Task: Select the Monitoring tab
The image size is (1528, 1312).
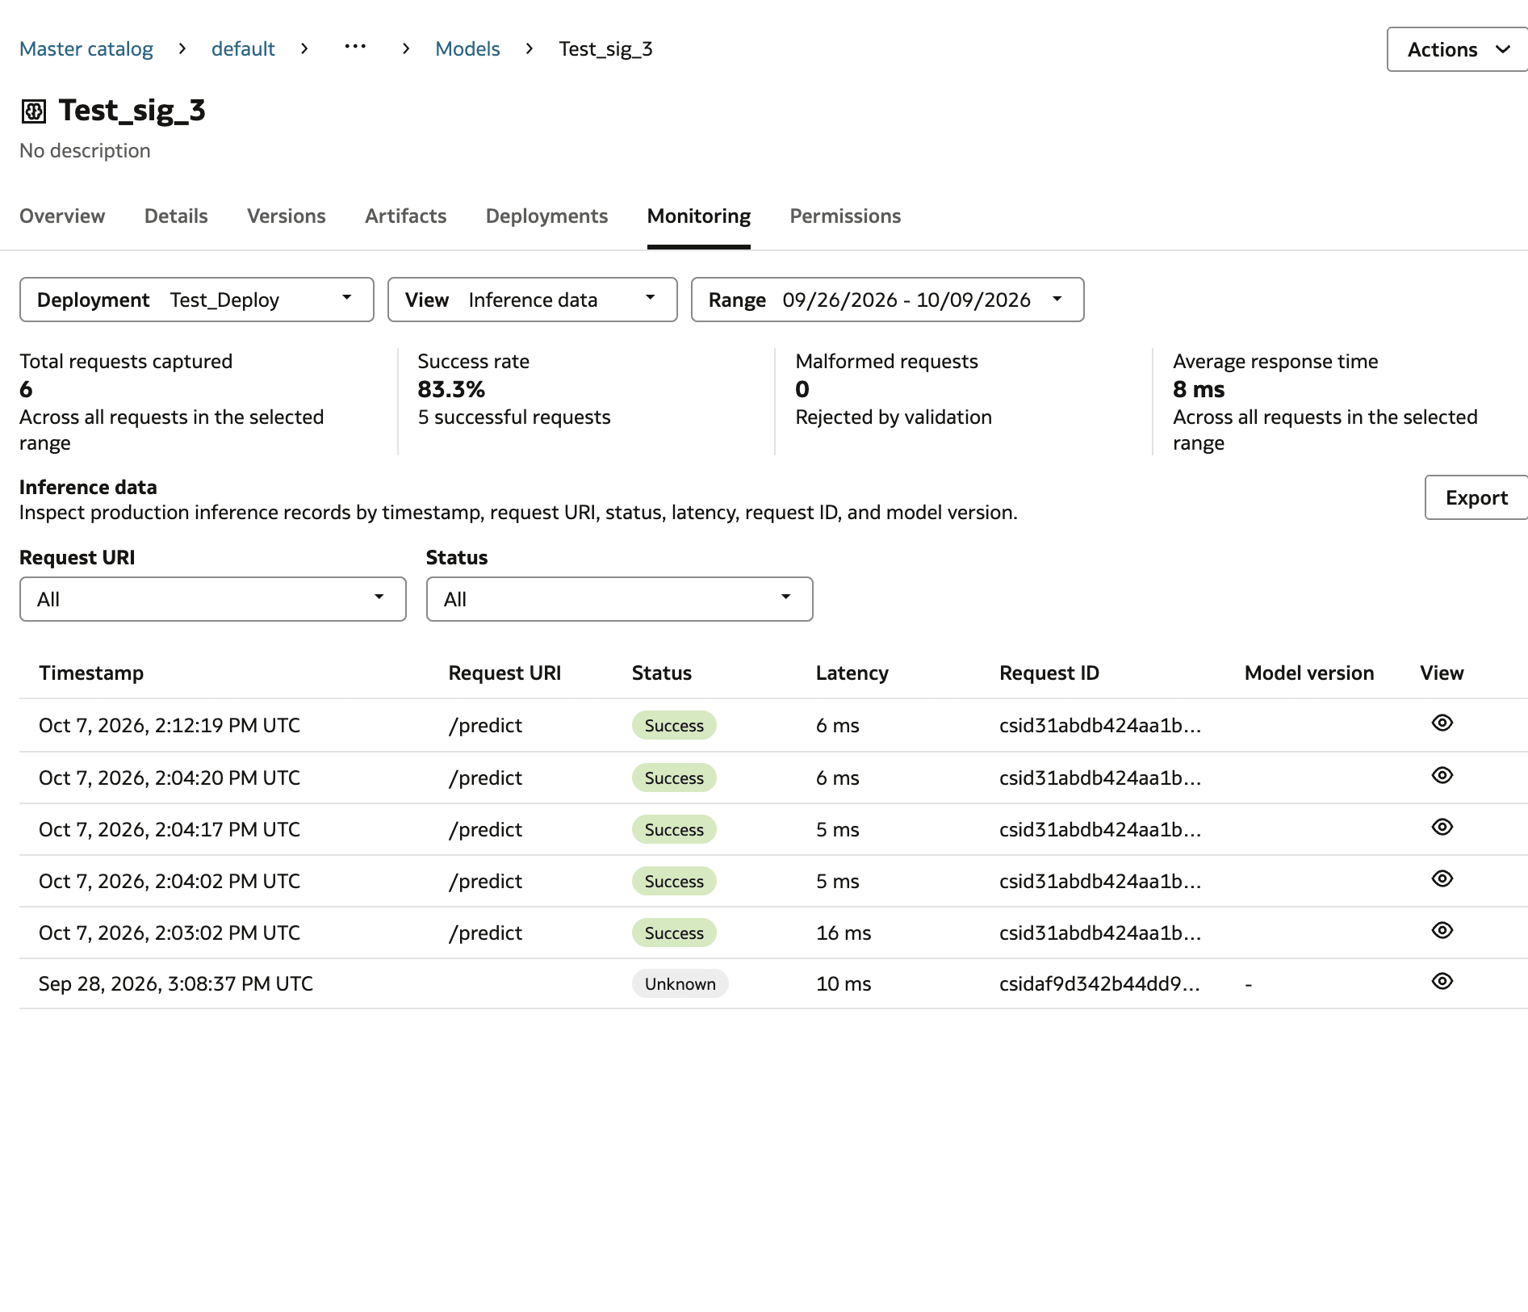Action: tap(699, 216)
